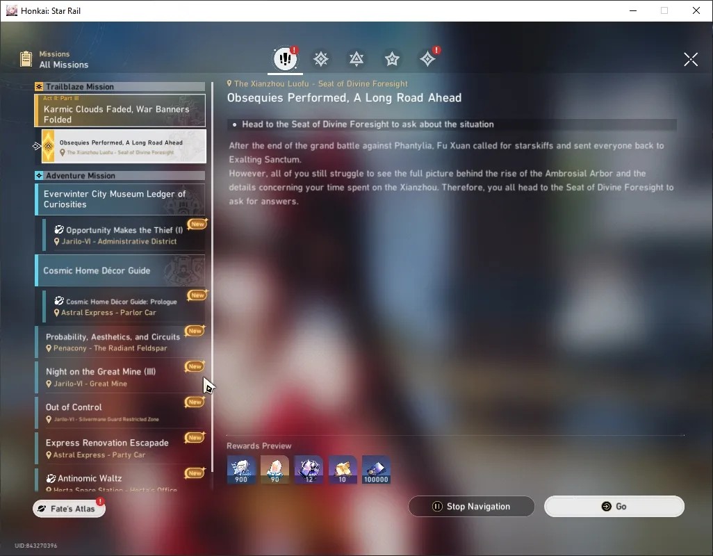This screenshot has width=713, height=556.
Task: Click the New badge on Opportunity Makes the Thief
Action: click(197, 224)
